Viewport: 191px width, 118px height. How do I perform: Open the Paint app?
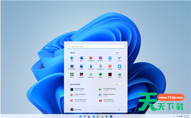[120, 75]
